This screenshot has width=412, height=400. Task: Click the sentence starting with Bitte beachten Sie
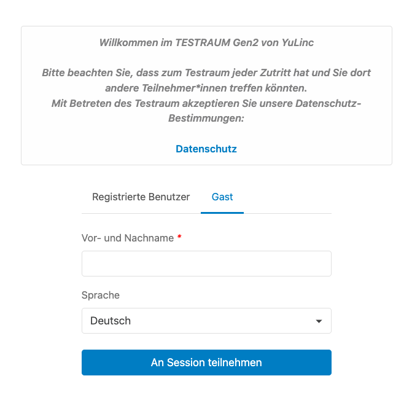(x=206, y=73)
